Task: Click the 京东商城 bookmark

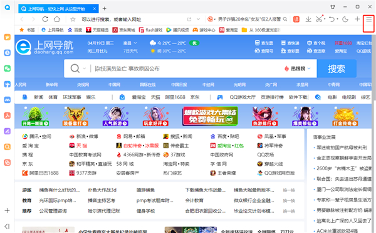Action: pyautogui.click(x=123, y=30)
